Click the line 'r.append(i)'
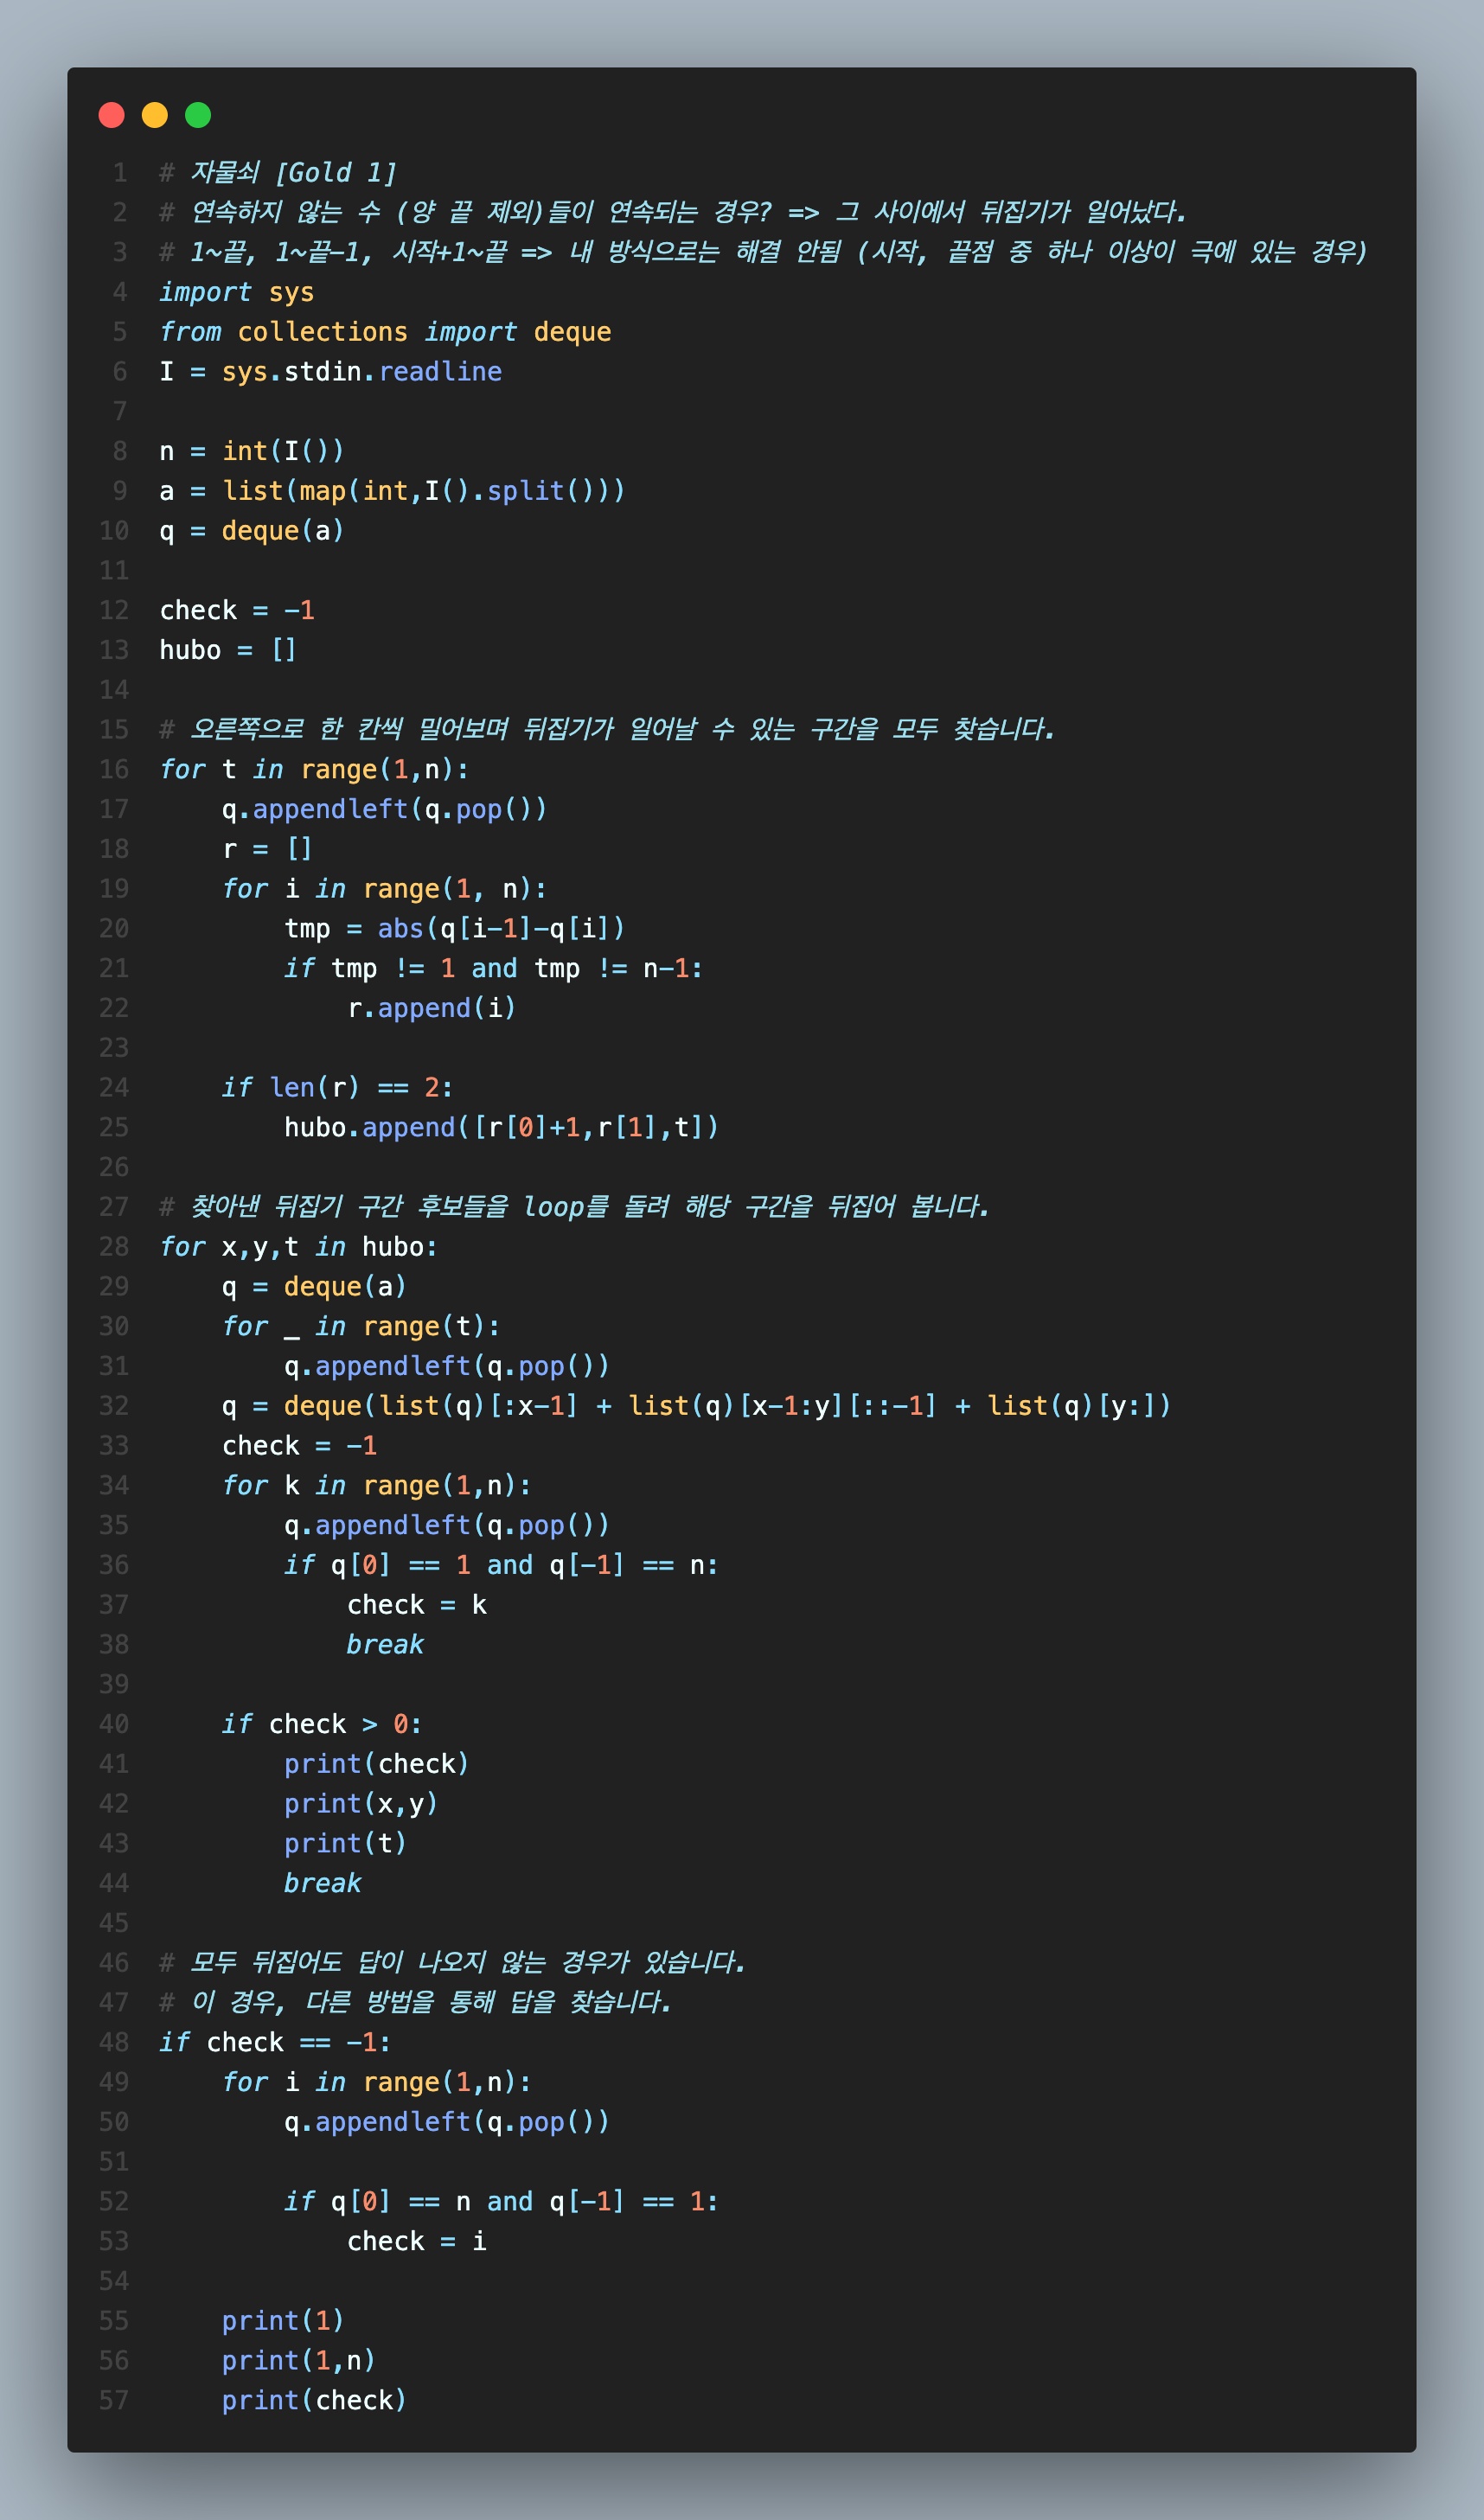Screen dimensions: 1484x2520 [x=432, y=1008]
